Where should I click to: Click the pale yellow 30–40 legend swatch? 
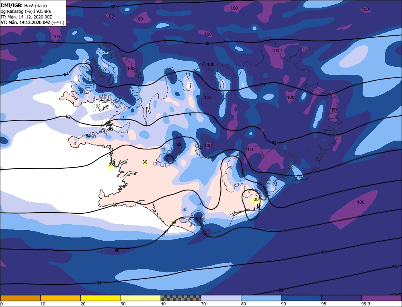(x=141, y=298)
